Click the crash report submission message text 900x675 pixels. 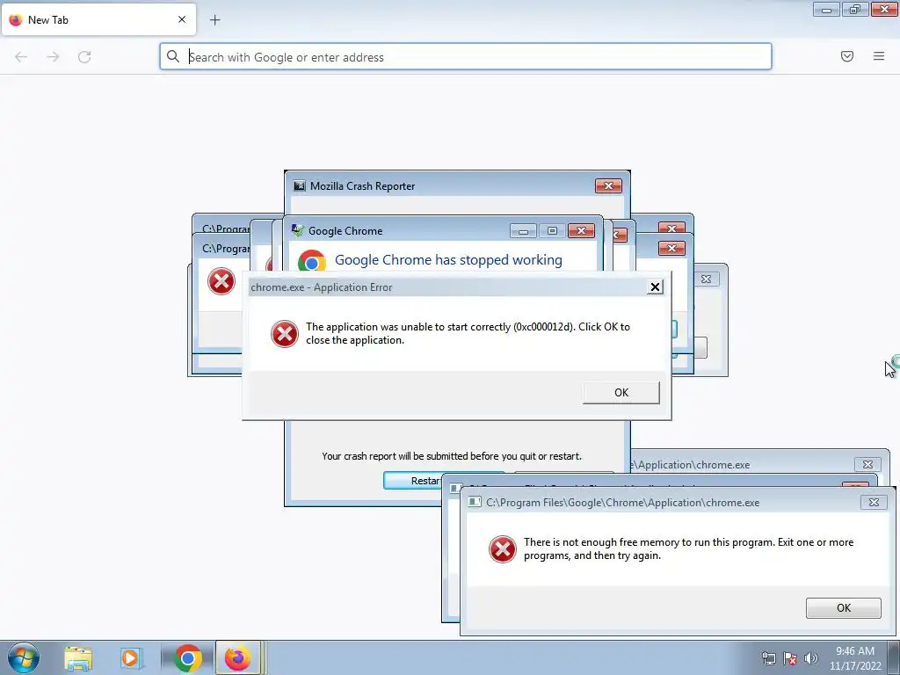[x=452, y=456]
